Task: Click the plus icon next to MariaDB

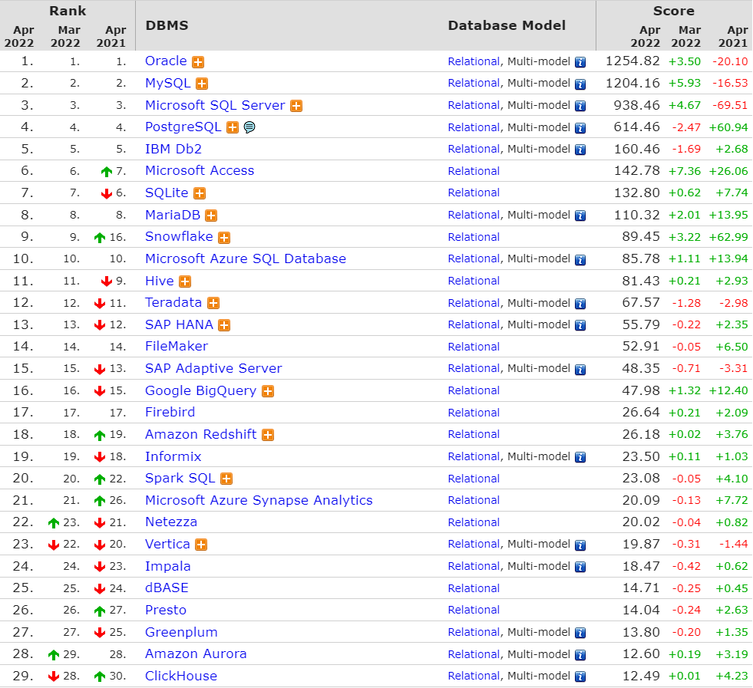Action: point(211,216)
